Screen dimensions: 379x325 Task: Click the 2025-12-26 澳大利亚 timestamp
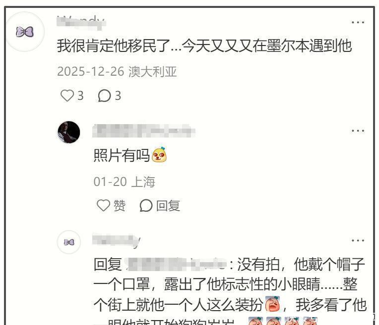pos(117,72)
